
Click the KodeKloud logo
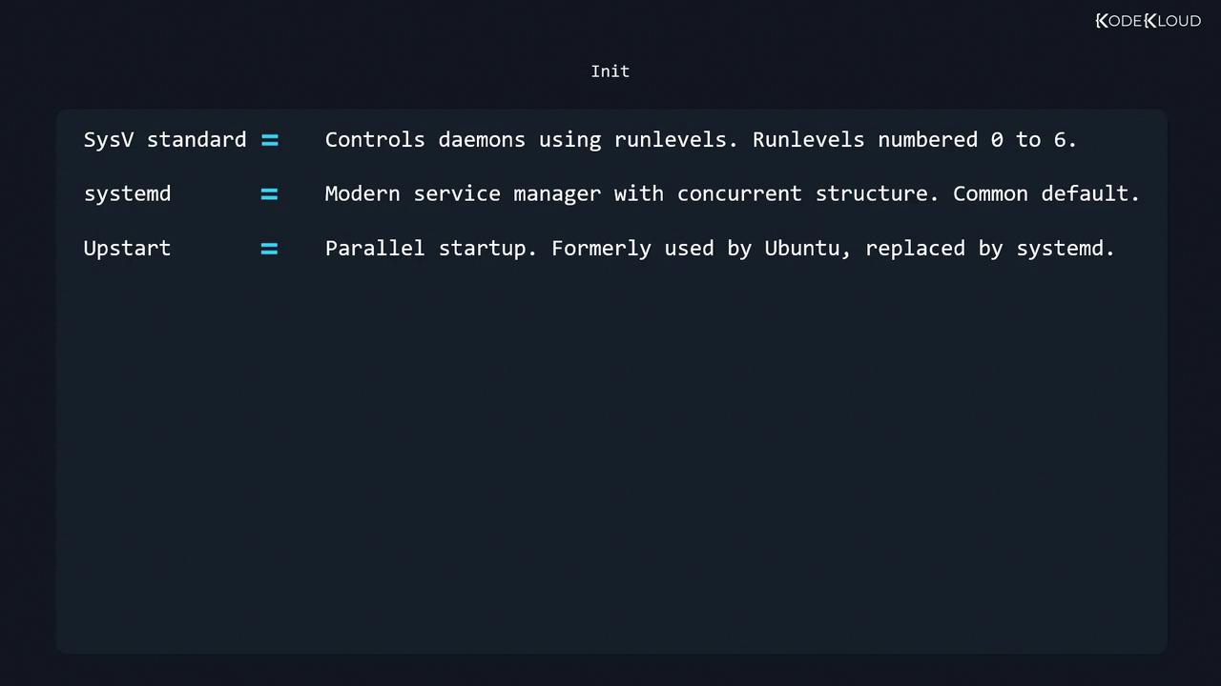pos(1148,20)
